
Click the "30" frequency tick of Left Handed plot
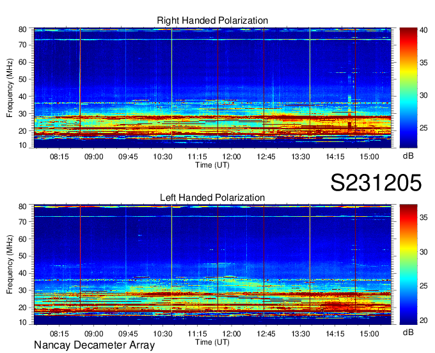tap(22, 290)
